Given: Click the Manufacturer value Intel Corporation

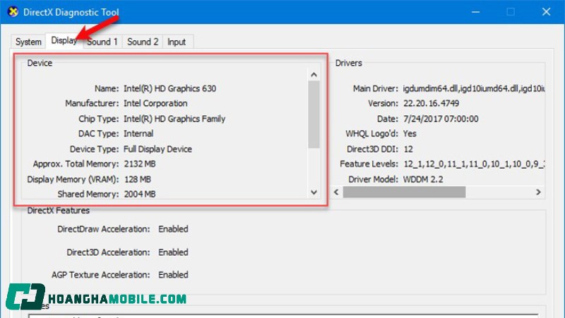Looking at the screenshot, I should tap(155, 103).
